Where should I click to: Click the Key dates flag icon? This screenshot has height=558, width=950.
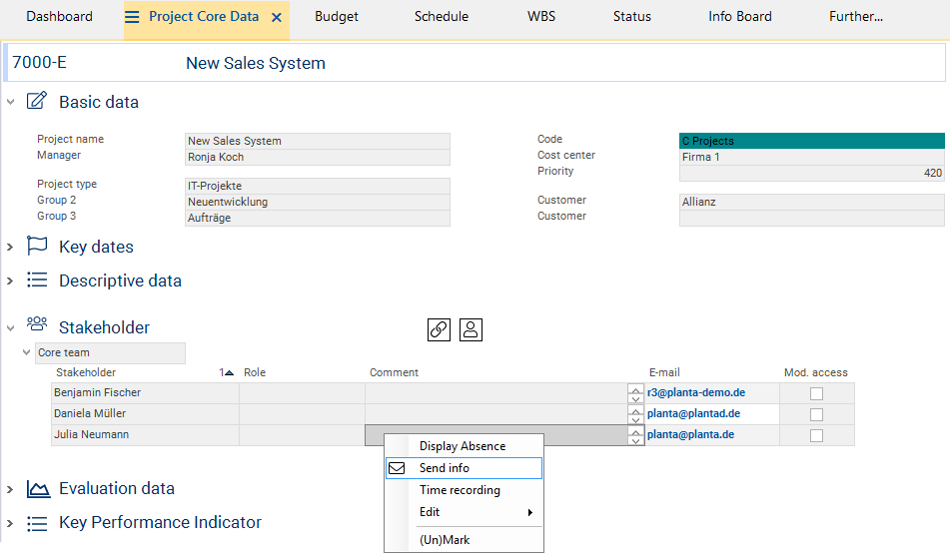click(37, 246)
